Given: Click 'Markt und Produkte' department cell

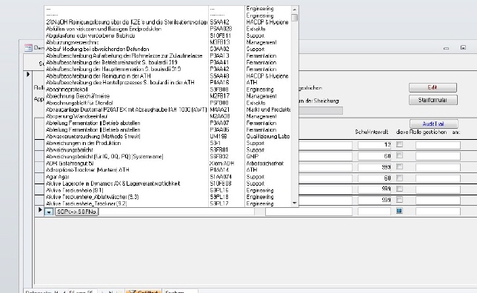Looking at the screenshot, I should coord(268,110).
